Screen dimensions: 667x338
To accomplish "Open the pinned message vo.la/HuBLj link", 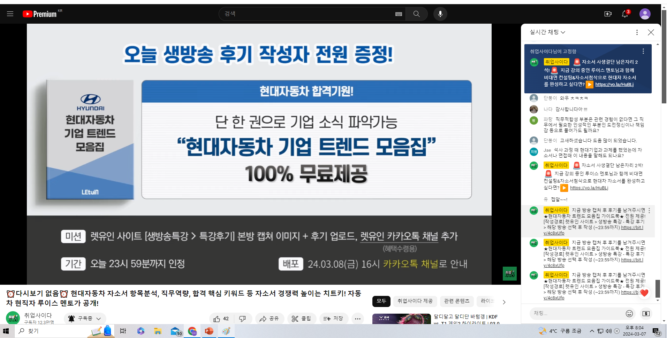I will [x=614, y=85].
